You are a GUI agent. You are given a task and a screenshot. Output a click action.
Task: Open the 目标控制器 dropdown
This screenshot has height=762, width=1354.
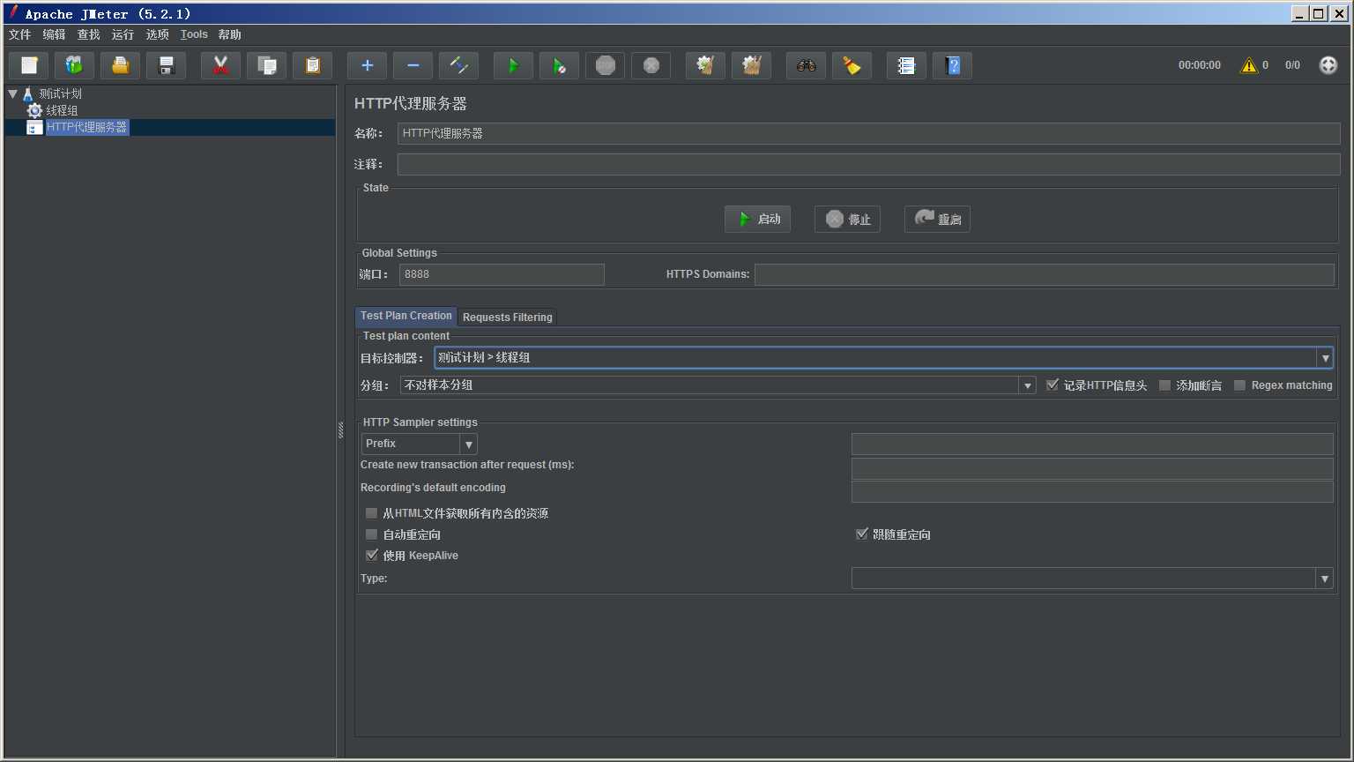point(883,357)
